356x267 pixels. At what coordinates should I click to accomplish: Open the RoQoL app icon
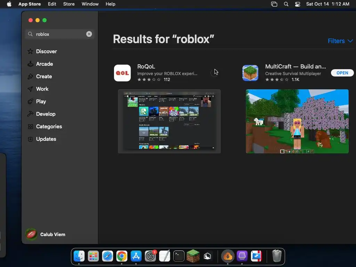(x=122, y=73)
